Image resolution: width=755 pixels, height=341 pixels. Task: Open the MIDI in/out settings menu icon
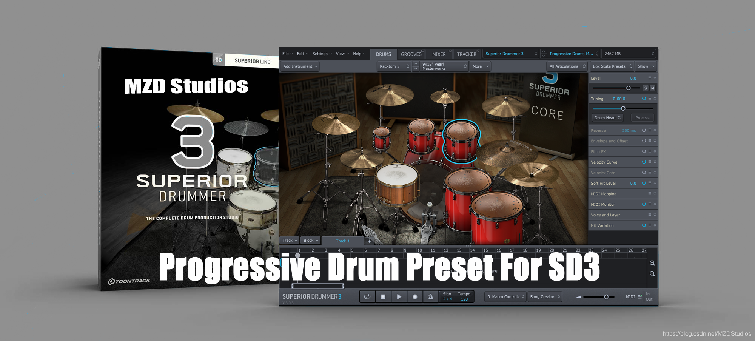[639, 297]
